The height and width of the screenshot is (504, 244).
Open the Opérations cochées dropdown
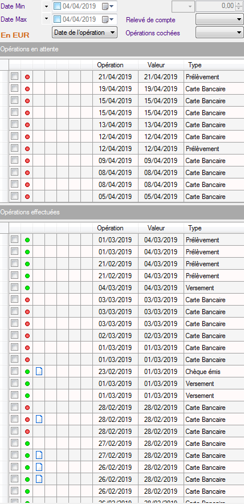(x=219, y=33)
